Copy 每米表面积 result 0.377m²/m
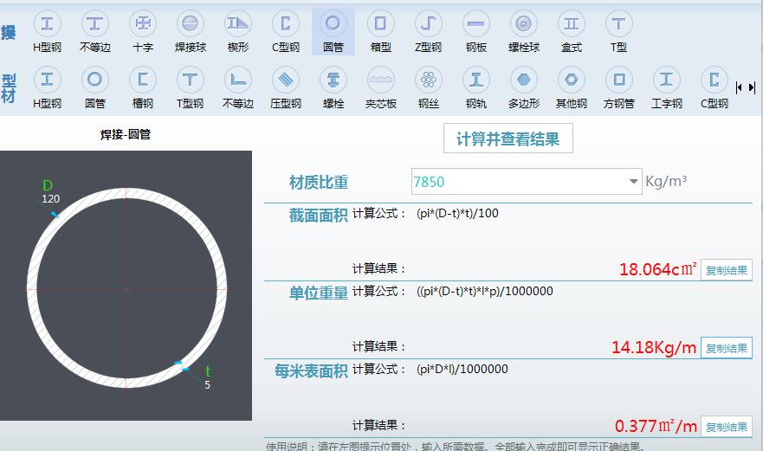 pyautogui.click(x=726, y=427)
